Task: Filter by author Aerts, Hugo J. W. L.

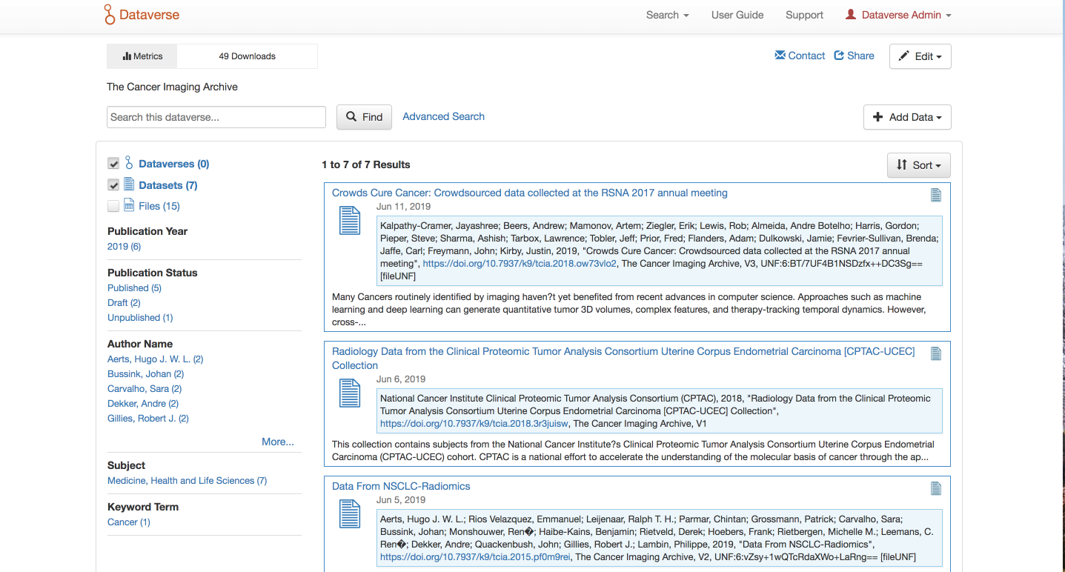Action: tap(155, 359)
